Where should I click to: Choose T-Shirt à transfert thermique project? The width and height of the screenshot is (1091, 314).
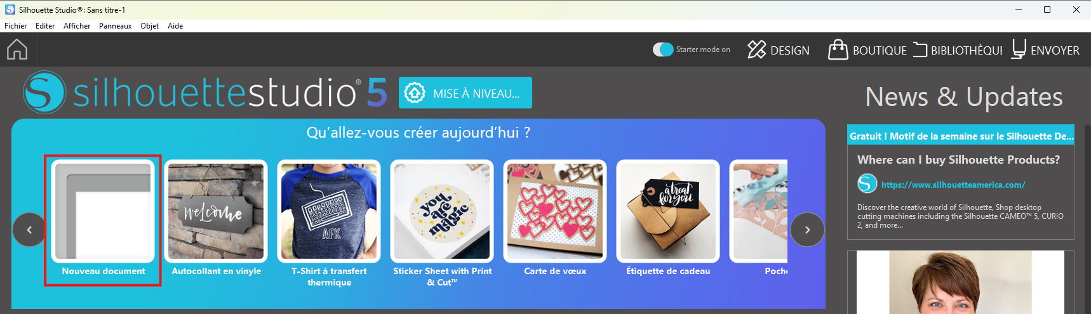tap(329, 223)
